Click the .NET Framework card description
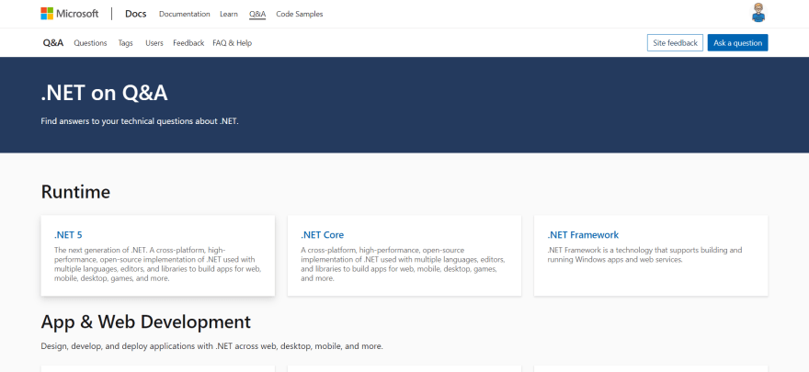The height and width of the screenshot is (372, 809). pyautogui.click(x=645, y=254)
